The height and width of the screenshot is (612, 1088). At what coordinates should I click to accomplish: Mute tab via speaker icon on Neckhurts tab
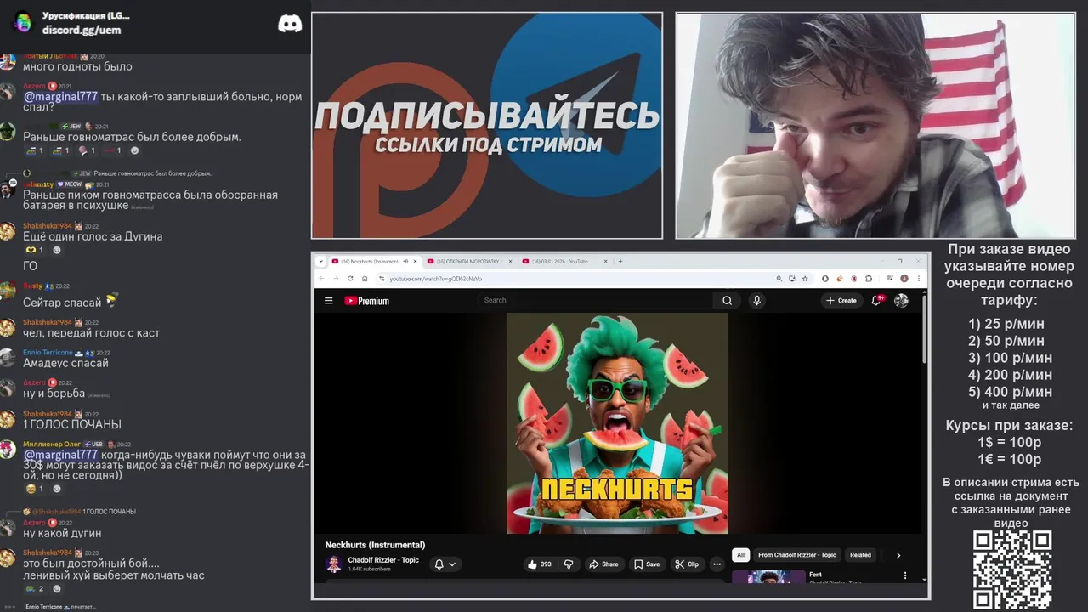[406, 261]
